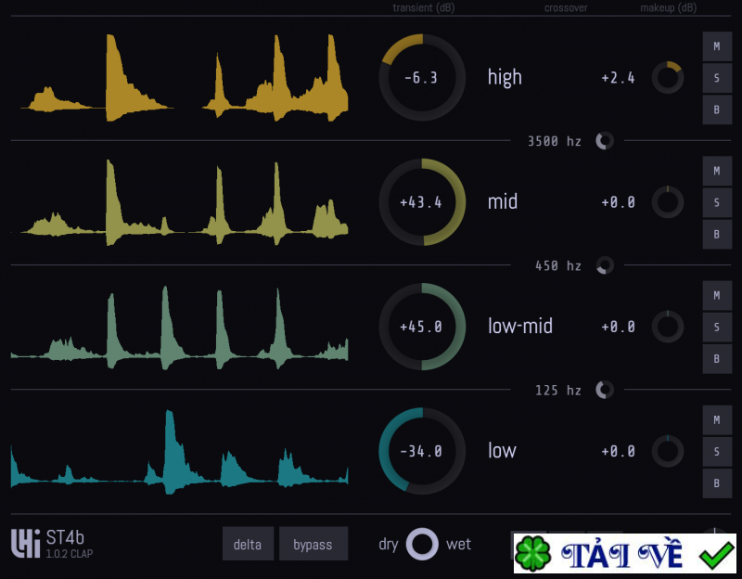Click the 450 hz crossover knob
Screen dimensions: 742x579
point(604,265)
